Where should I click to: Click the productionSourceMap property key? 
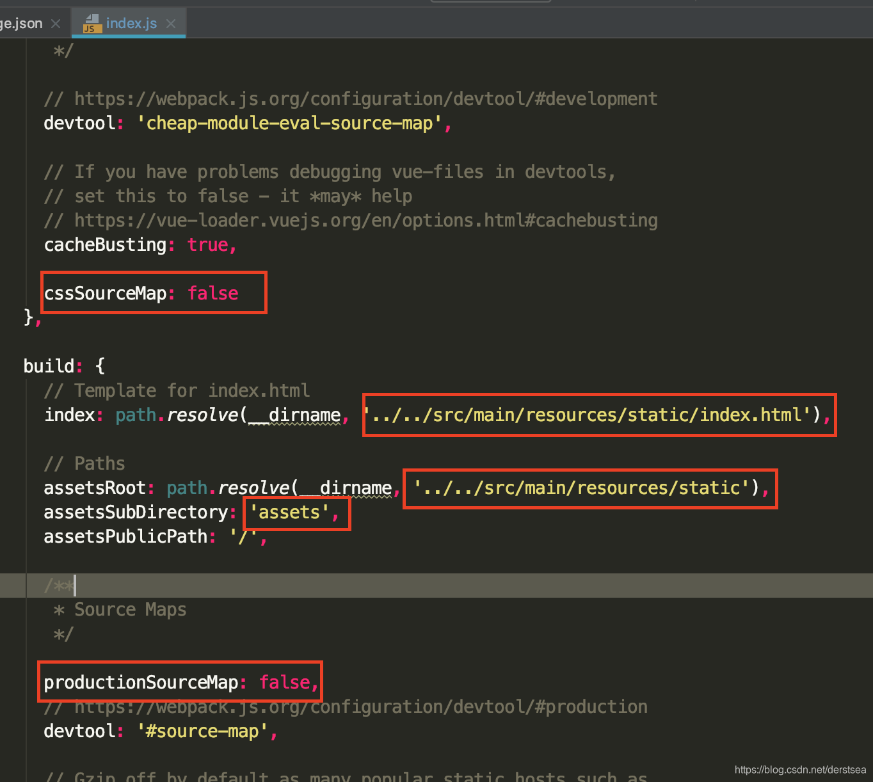pyautogui.click(x=141, y=682)
